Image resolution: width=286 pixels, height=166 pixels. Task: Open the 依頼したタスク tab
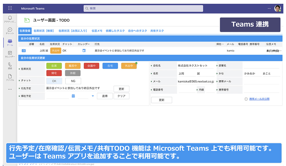pos(115,31)
